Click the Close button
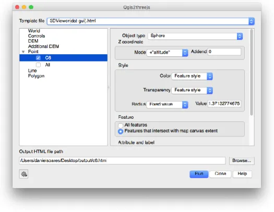The width and height of the screenshot is (274, 212). coord(220,174)
